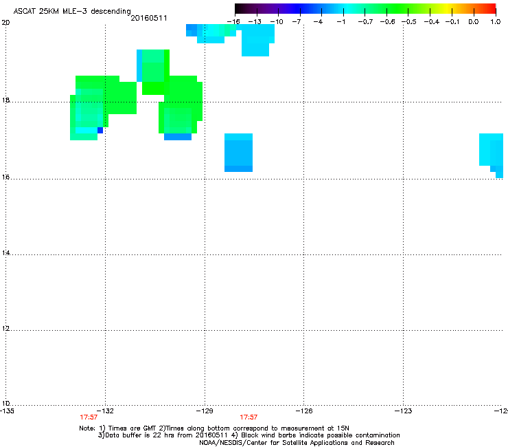
Task: Click the note line 'Data buffer is 22 hrs'
Action: click(x=249, y=435)
